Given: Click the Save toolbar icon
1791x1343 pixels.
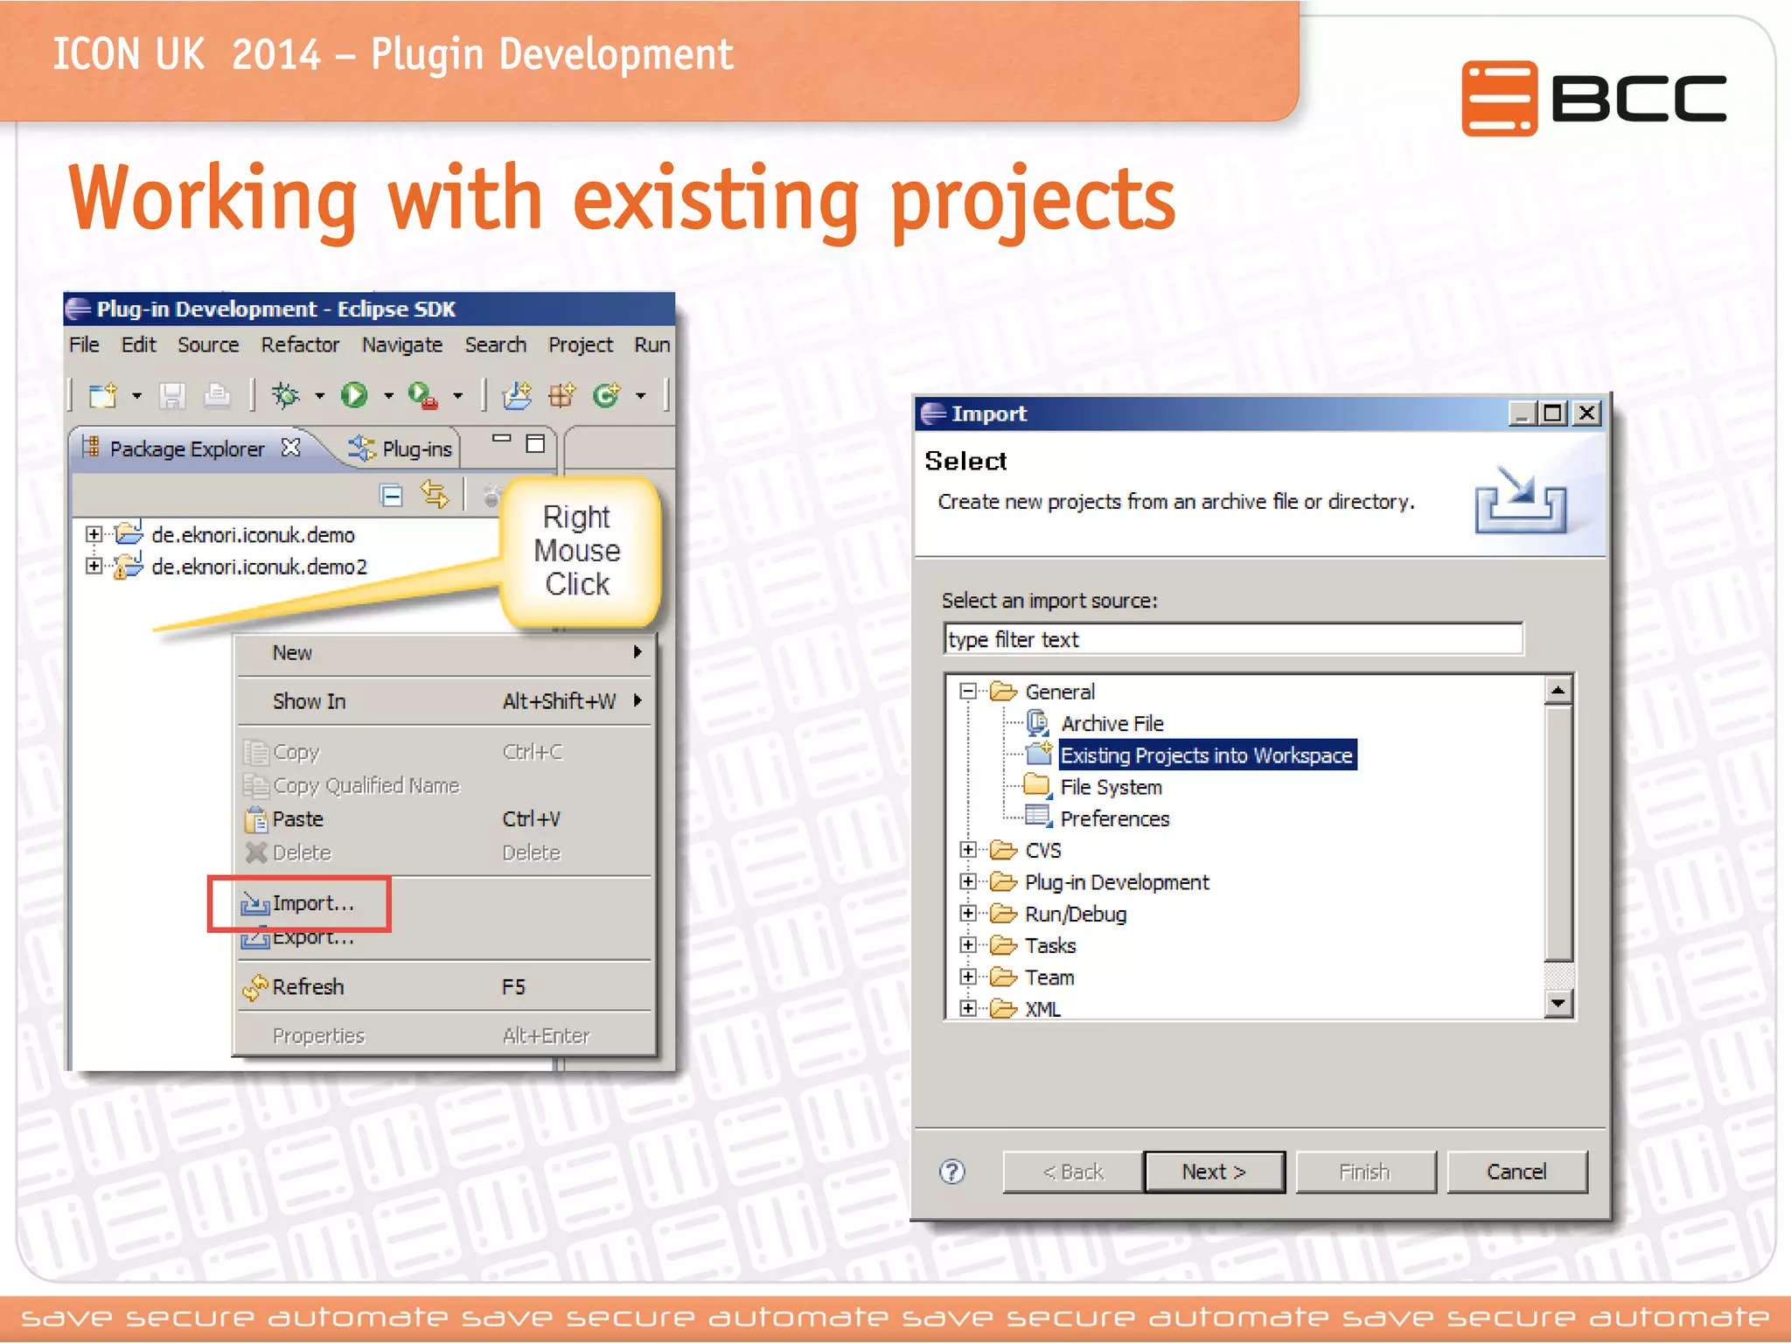Looking at the screenshot, I should coord(172,396).
